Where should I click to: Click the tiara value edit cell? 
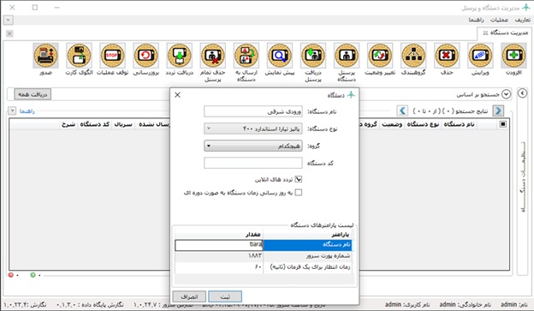(x=219, y=245)
